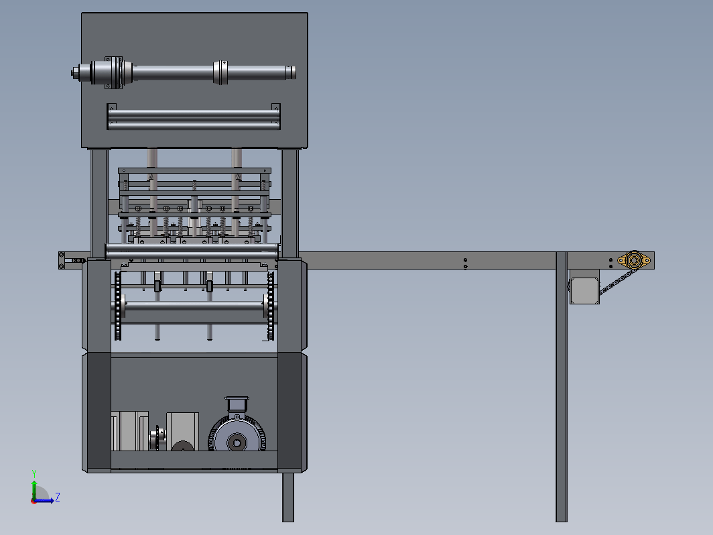Select the yellow flange bearing on the conveyor
Viewport: 713px width, 535px height.
click(x=634, y=261)
